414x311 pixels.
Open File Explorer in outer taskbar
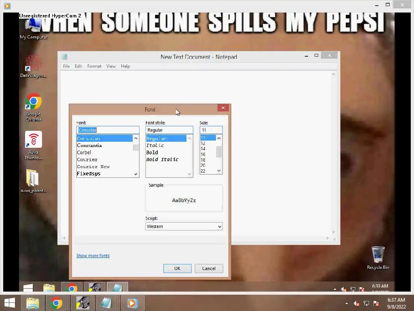[x=33, y=303]
